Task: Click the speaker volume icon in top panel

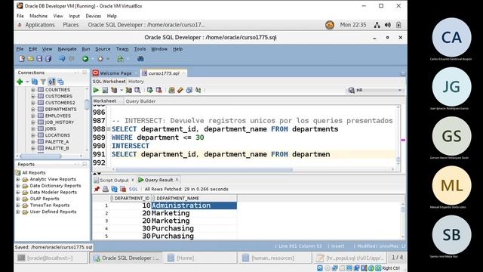Action: (x=388, y=25)
